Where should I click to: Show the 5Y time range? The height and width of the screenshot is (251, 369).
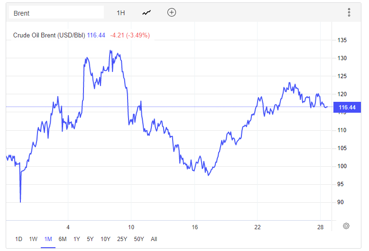point(90,239)
